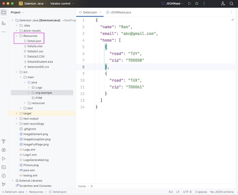238x195 pixels.
Task: Toggle code folding at line 5 bracket
Action: [106, 47]
